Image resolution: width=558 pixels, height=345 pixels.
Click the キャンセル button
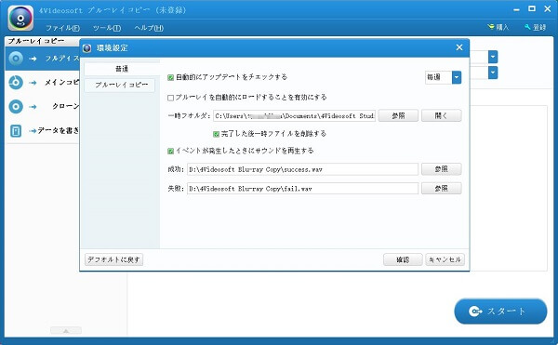tap(445, 260)
